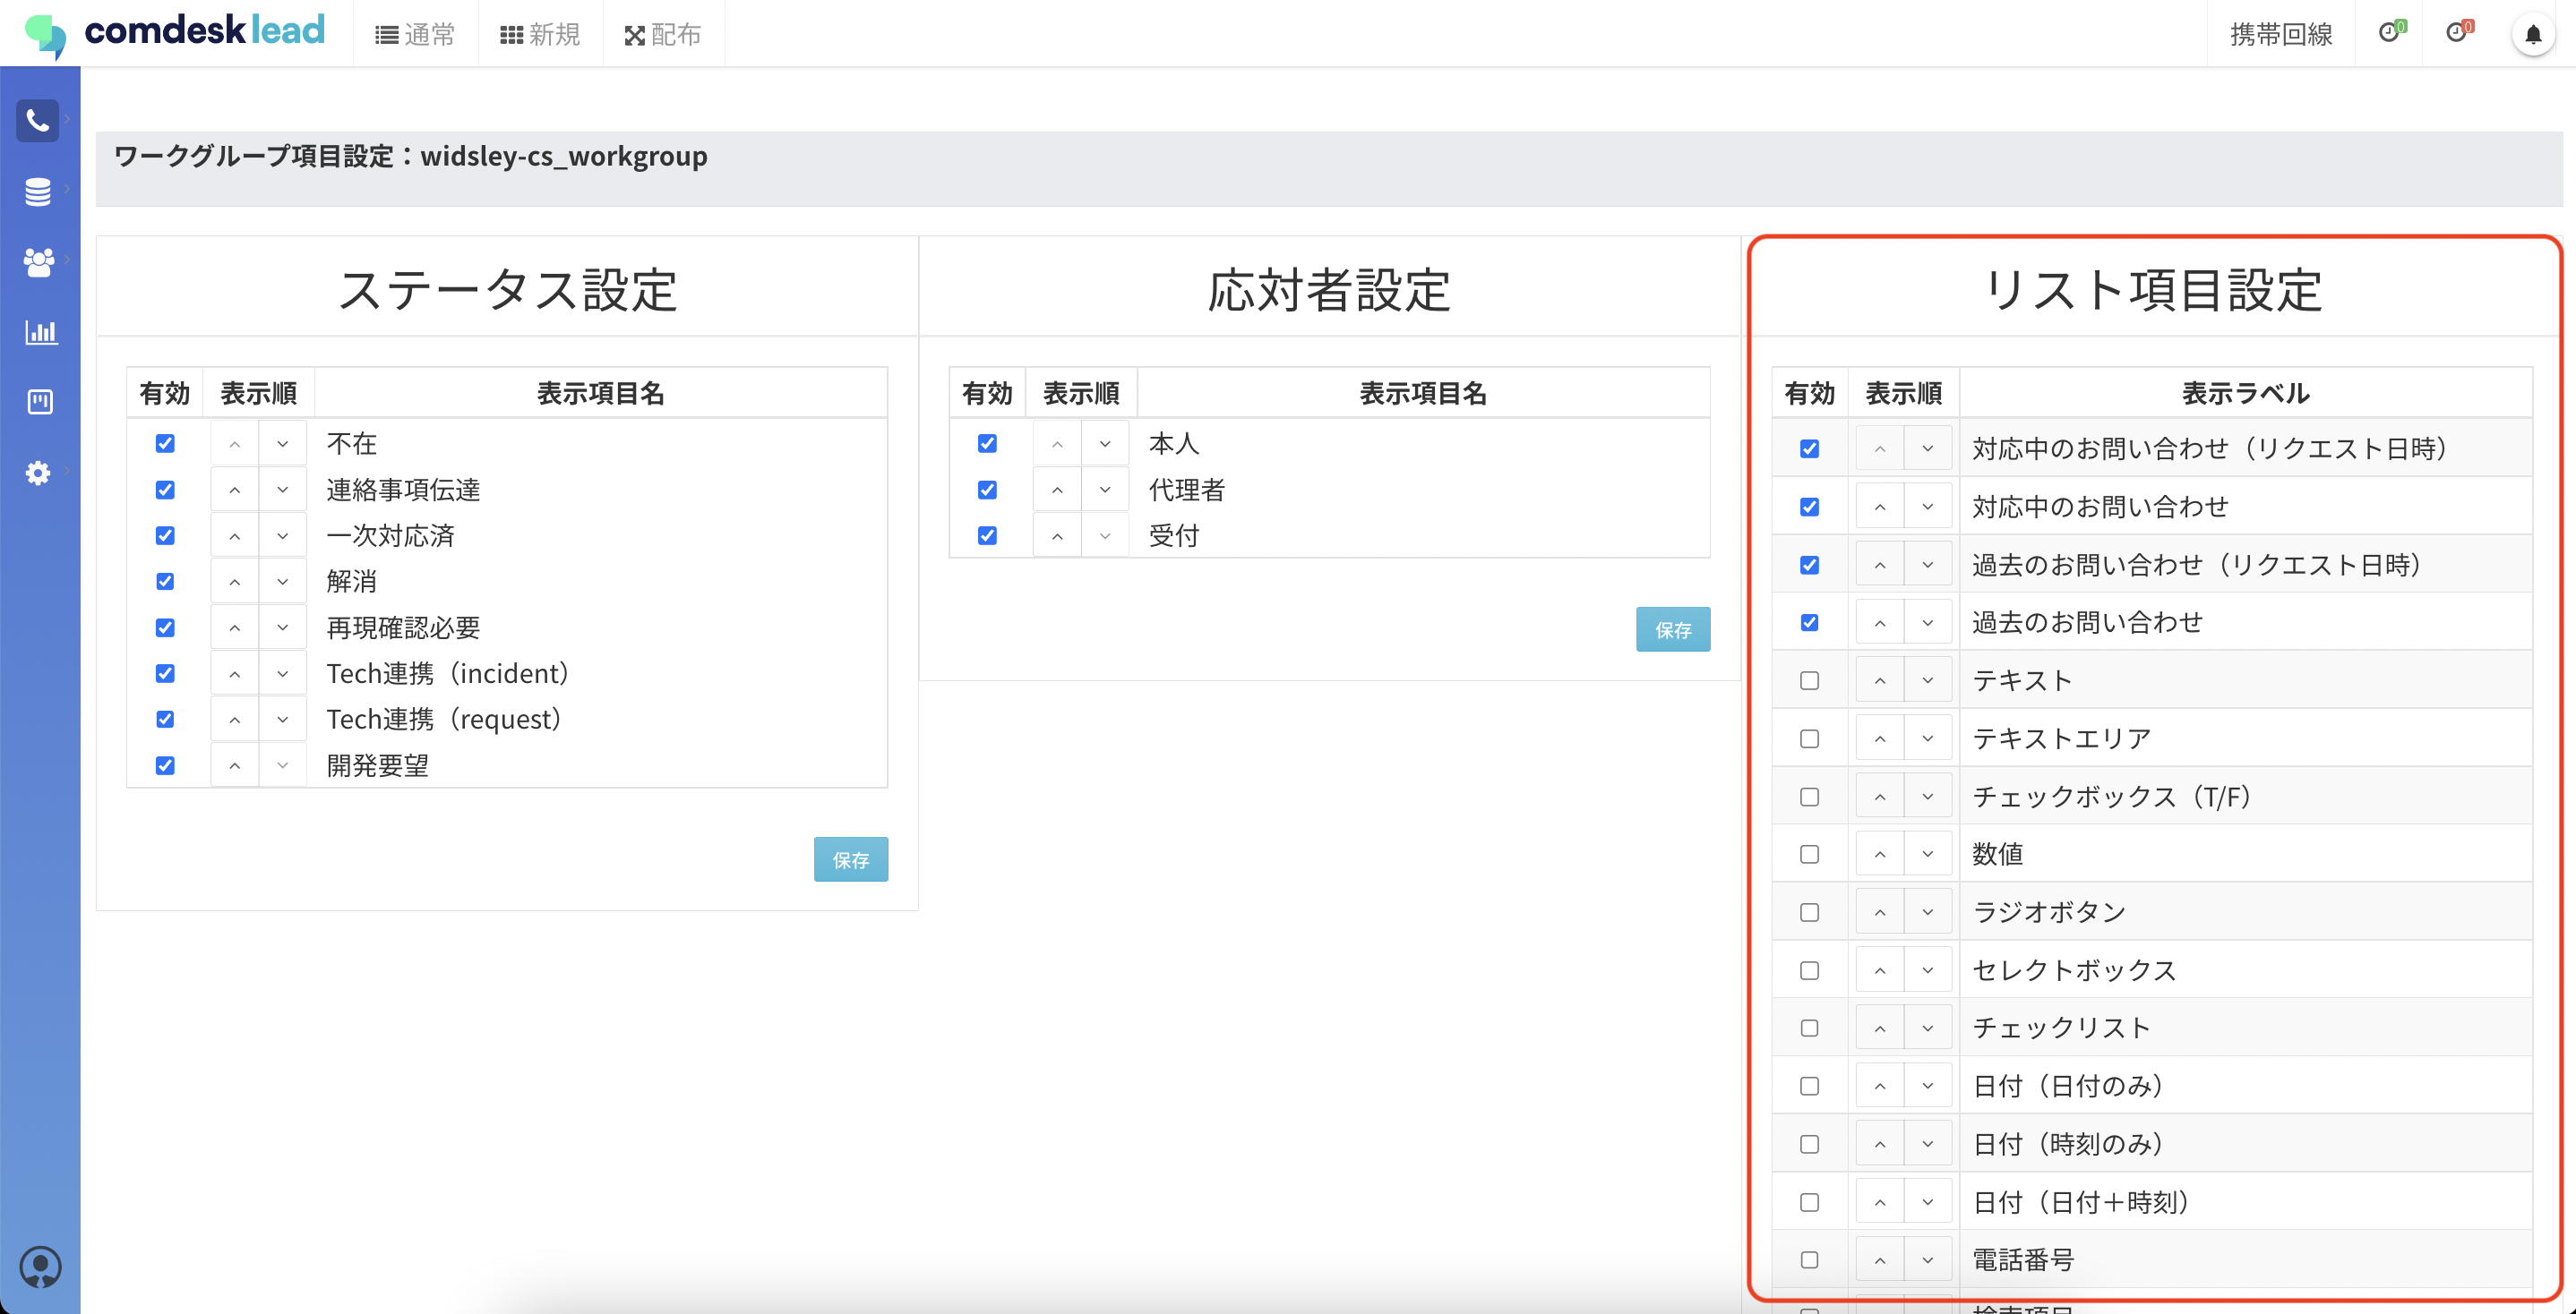Click the settings gear sidebar icon
2576x1314 pixels.
(x=38, y=473)
